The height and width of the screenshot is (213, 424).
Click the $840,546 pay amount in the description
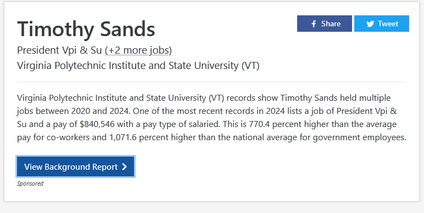97,124
